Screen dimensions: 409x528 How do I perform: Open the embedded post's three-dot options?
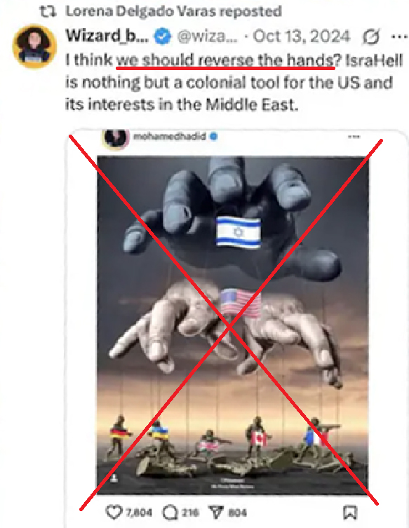click(354, 137)
